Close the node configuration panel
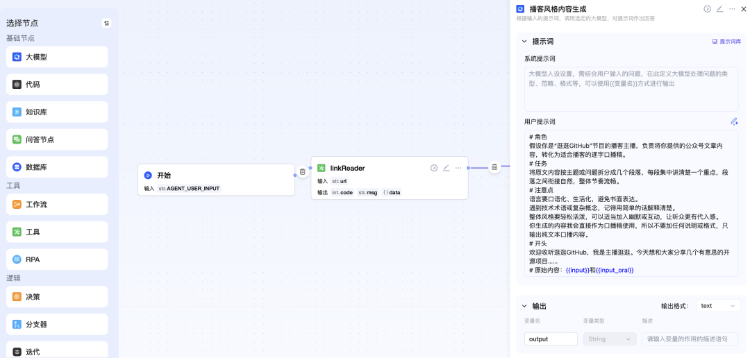 tap(744, 8)
